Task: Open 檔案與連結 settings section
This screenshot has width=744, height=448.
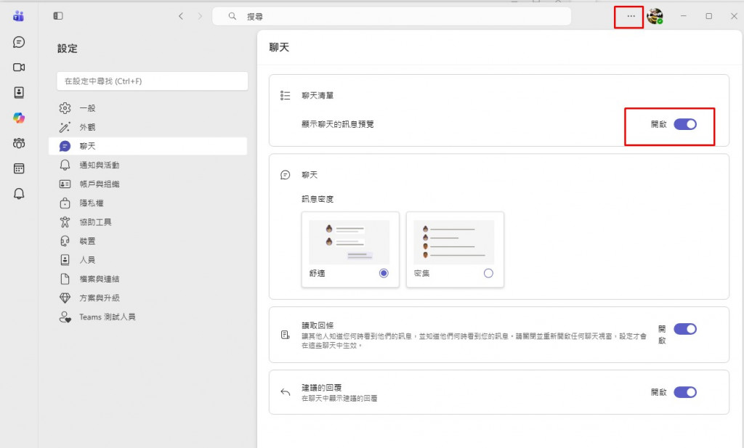Action: tap(148, 279)
